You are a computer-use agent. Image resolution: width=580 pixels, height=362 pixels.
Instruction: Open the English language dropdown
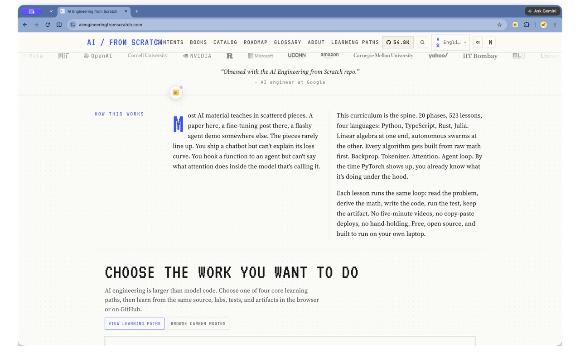(x=451, y=43)
